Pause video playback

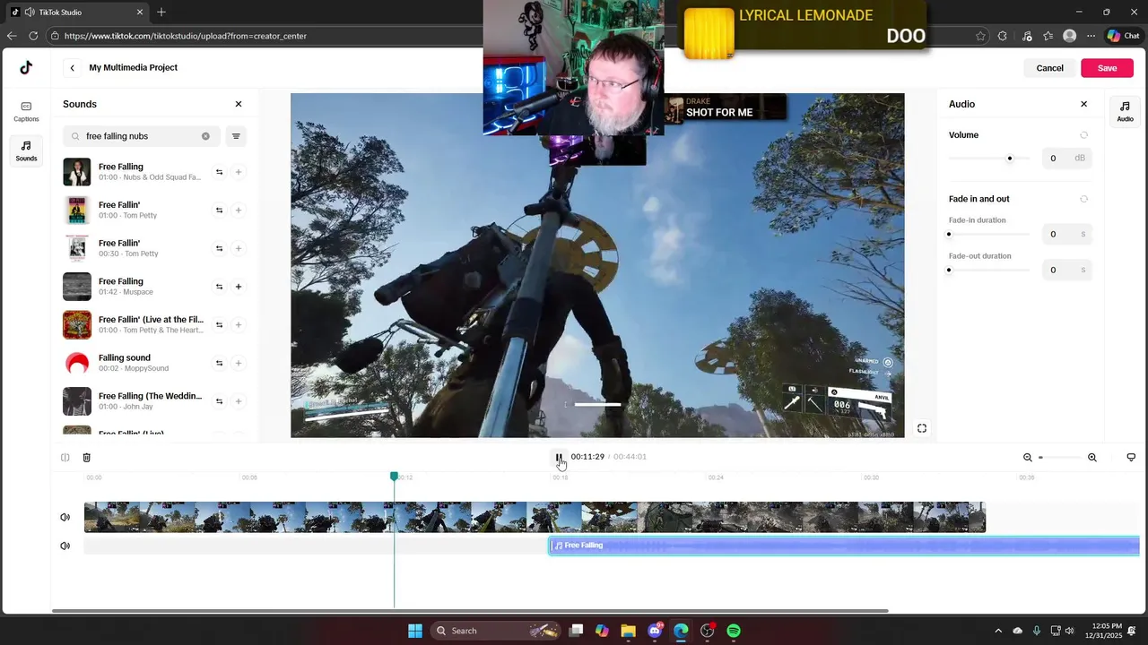559,457
